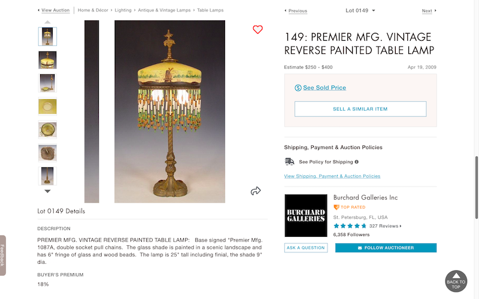Screen dimensions: 479x299
Task: Click the shipping truck icon
Action: pyautogui.click(x=289, y=161)
